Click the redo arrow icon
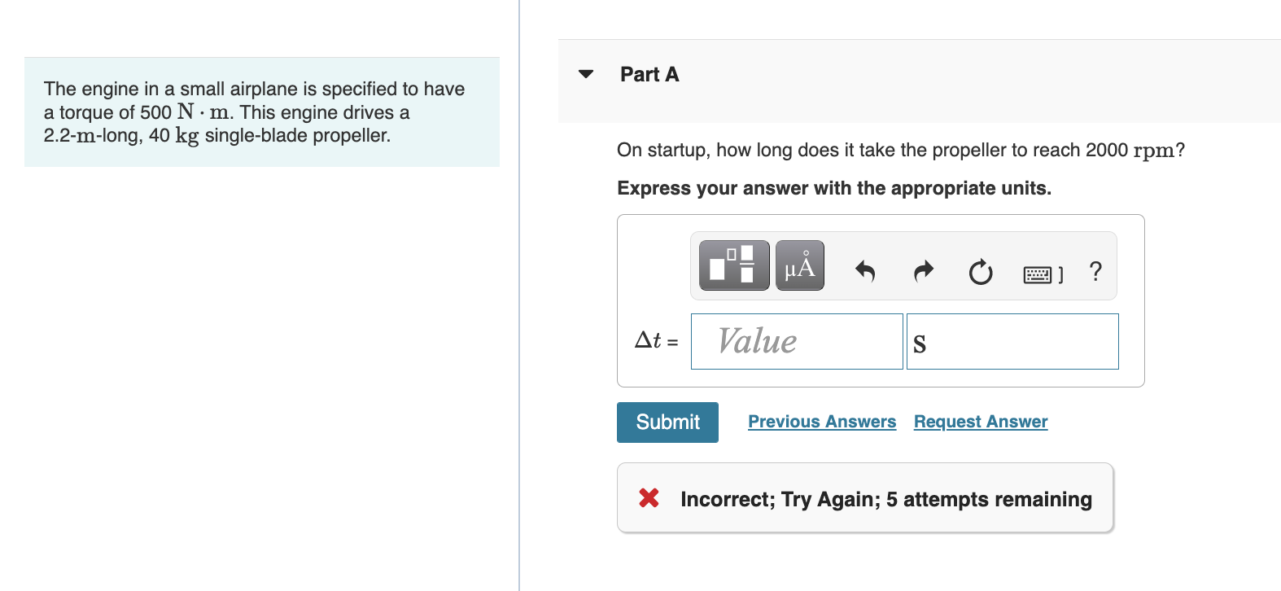This screenshot has width=1281, height=591. [923, 271]
